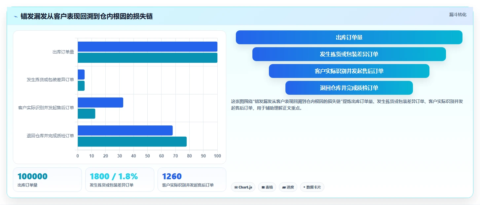Click the blue bar for 发生拣货或包装差异订单
The height and width of the screenshot is (205, 480).
coord(81,75)
